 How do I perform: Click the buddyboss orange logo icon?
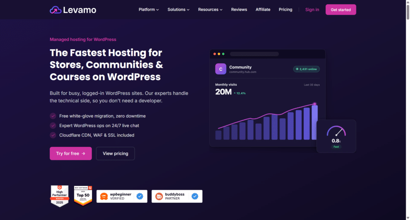click(x=159, y=196)
